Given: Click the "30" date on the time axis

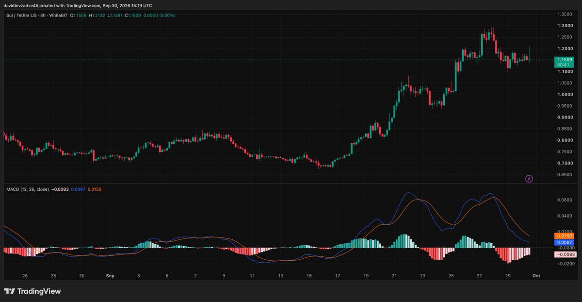Looking at the screenshot, I should pyautogui.click(x=81, y=275).
